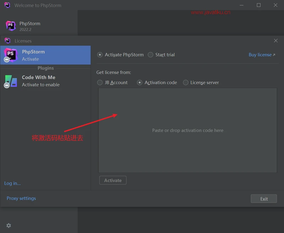Screen dimensions: 284x233
Task: Open Proxy settings
Action: point(21,198)
